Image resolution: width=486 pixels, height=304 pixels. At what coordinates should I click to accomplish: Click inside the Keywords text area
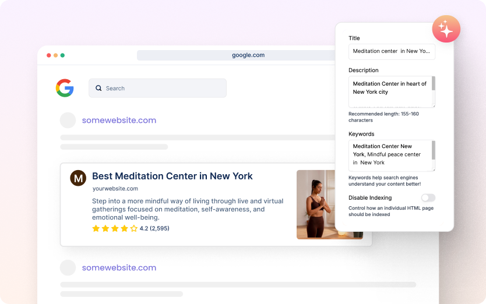pos(389,155)
